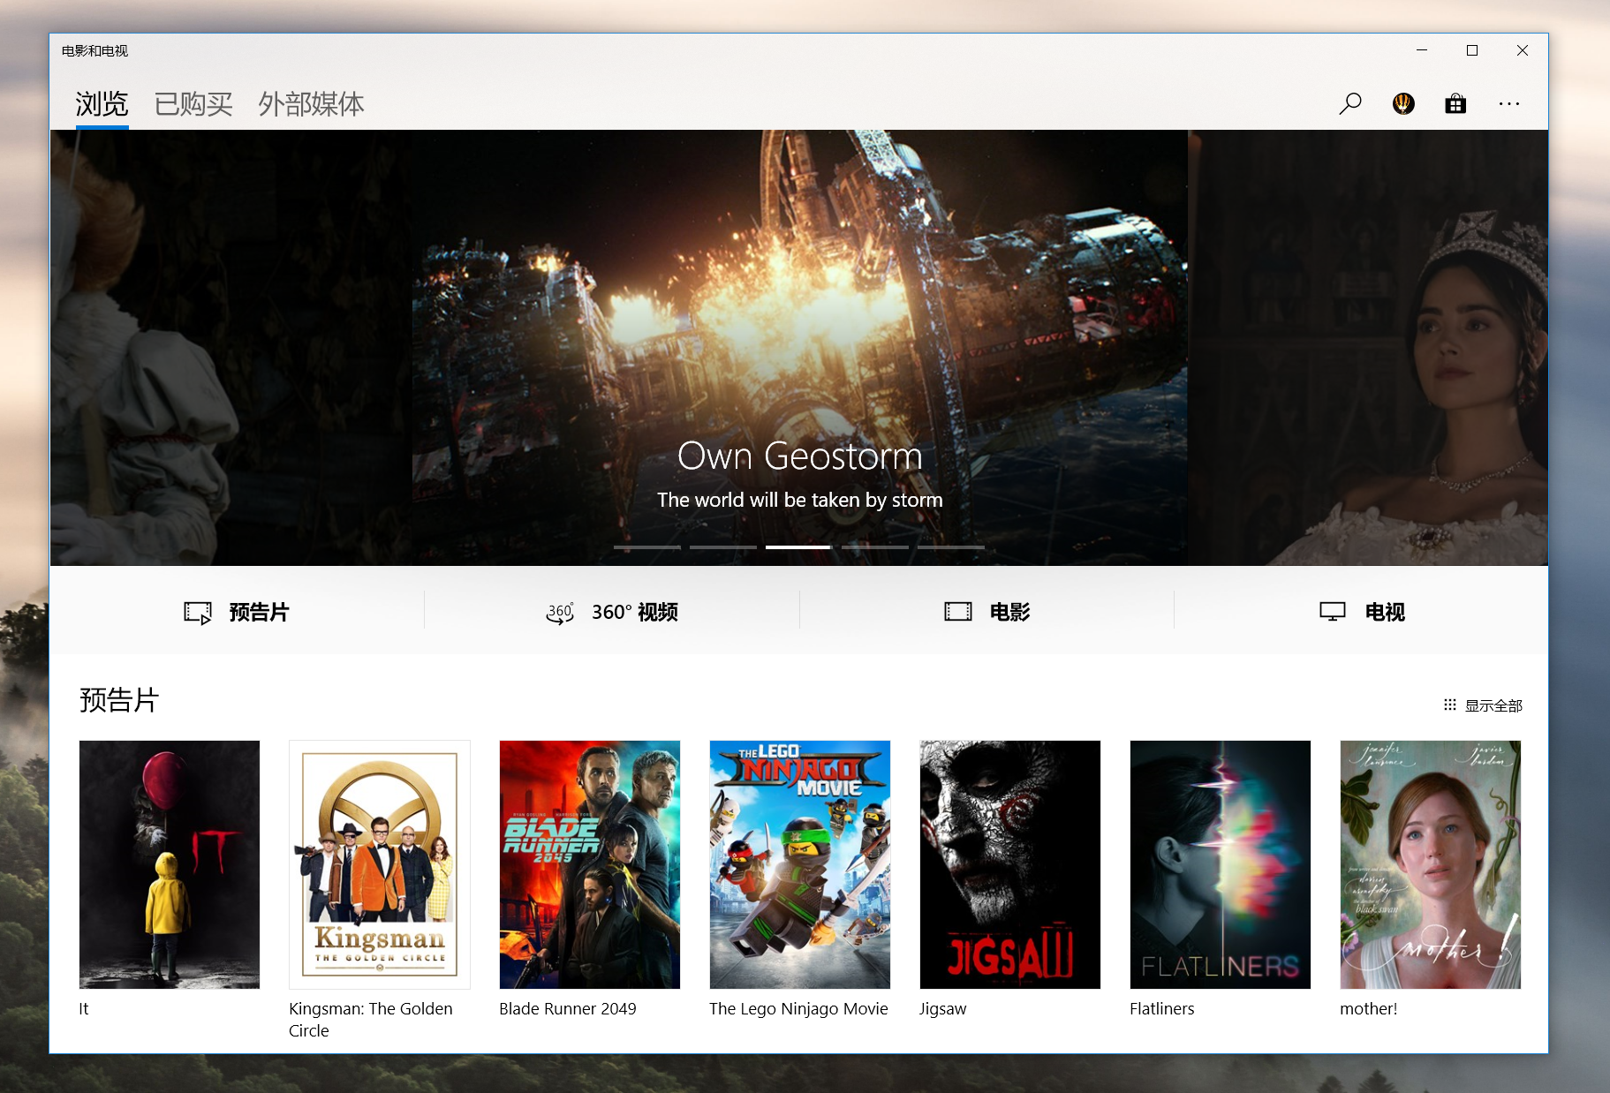Click the 'Flatliners' title text
1610x1093 pixels.
click(x=1162, y=1008)
